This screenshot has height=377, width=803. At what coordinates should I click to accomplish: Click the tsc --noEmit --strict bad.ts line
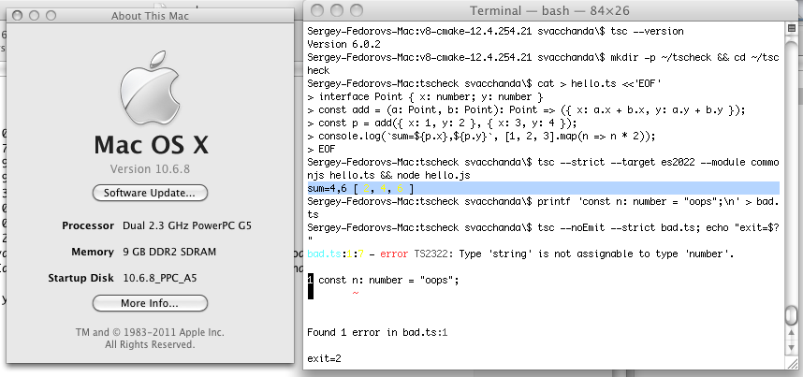[x=544, y=234]
